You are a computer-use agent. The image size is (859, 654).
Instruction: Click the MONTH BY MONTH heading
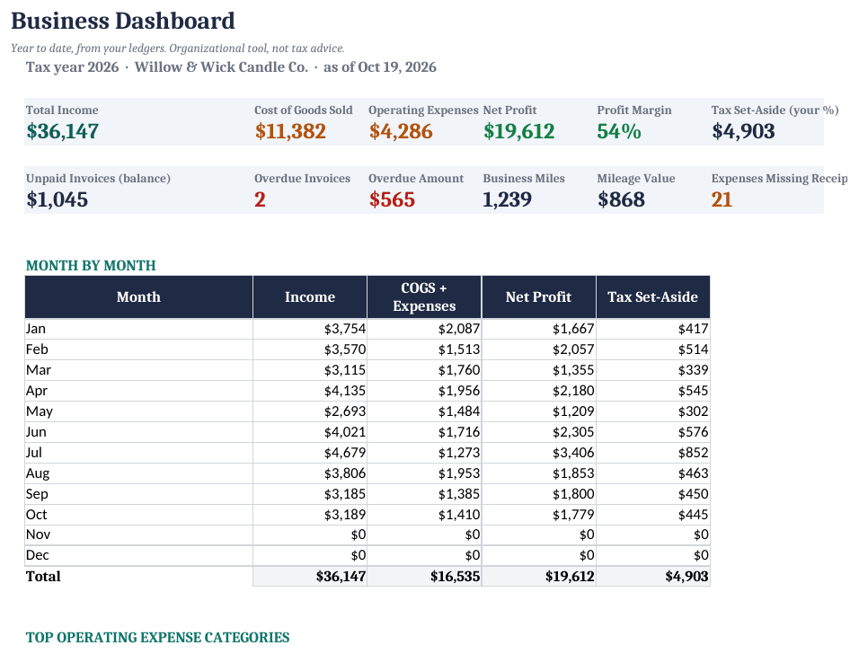[91, 266]
